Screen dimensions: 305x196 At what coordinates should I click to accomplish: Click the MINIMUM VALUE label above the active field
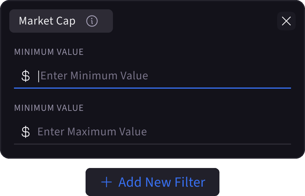point(49,52)
